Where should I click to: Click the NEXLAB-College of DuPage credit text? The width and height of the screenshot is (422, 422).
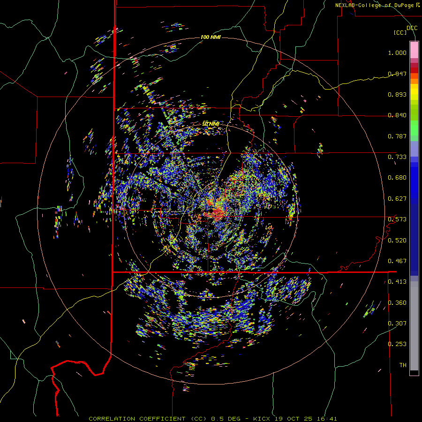coord(377,5)
